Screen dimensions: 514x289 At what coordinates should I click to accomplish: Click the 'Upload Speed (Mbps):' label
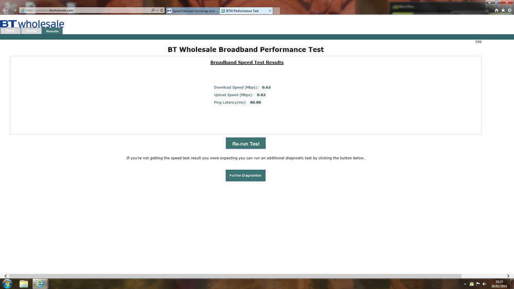pos(234,95)
